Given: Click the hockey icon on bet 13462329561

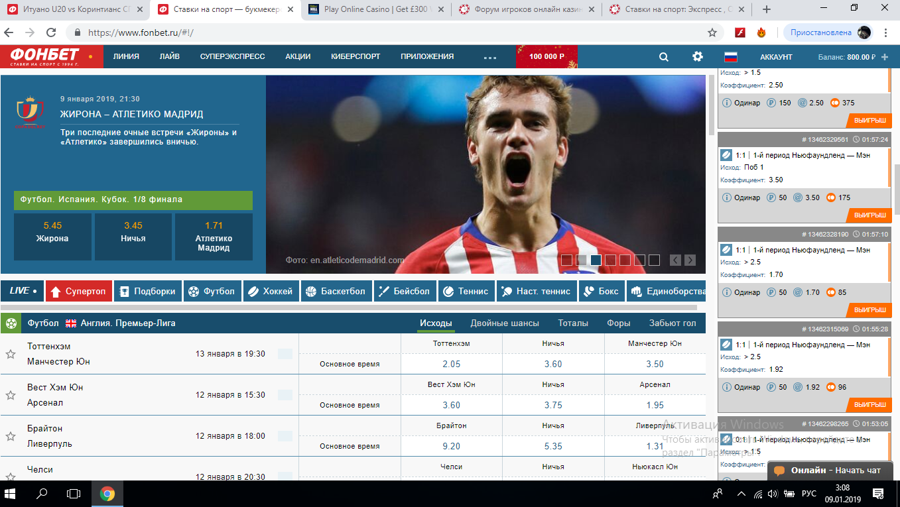Looking at the screenshot, I should 726,155.
